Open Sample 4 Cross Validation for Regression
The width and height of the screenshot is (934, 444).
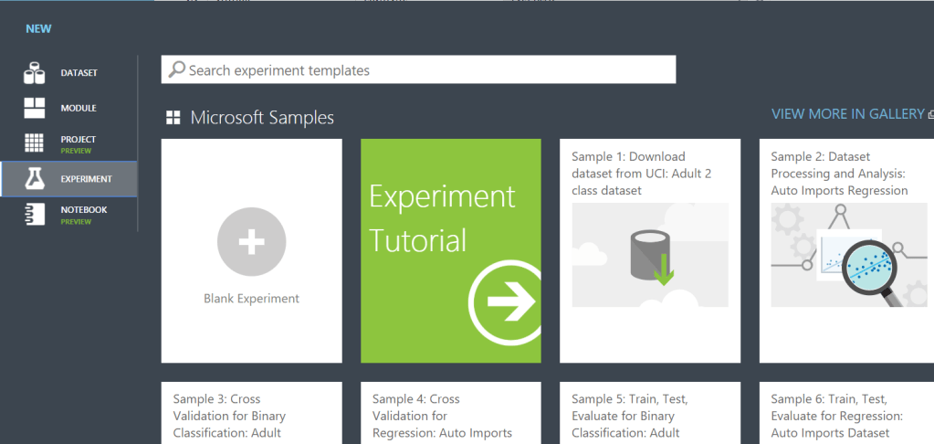[x=451, y=413]
